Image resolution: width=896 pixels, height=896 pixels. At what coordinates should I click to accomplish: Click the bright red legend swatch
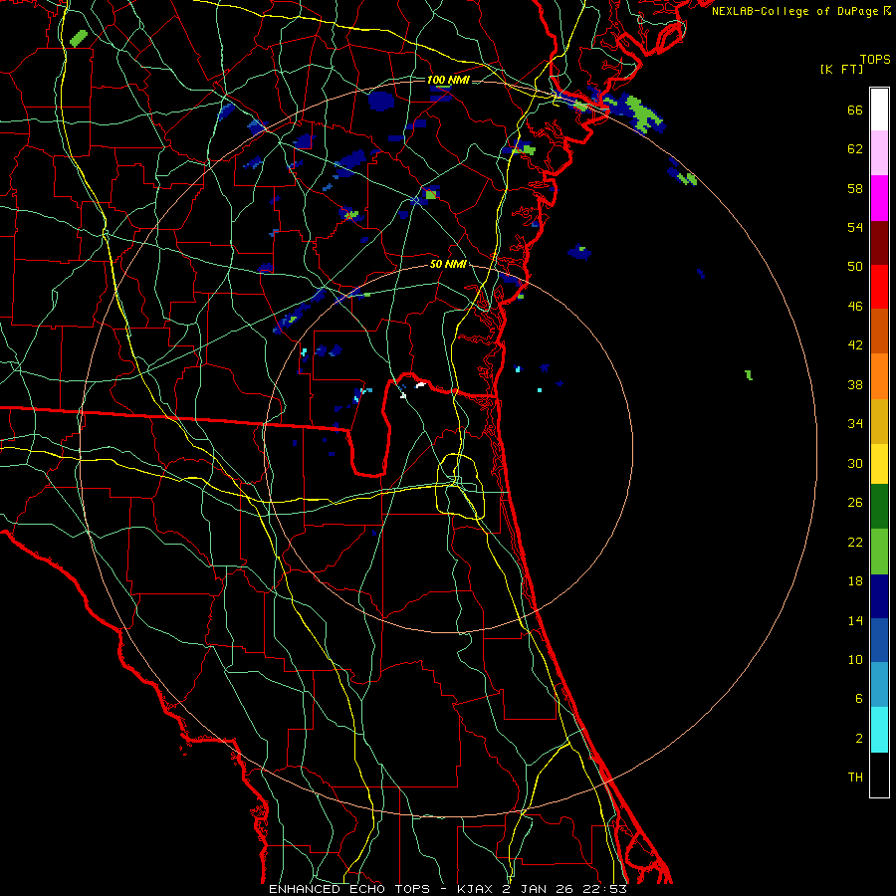coord(879,287)
